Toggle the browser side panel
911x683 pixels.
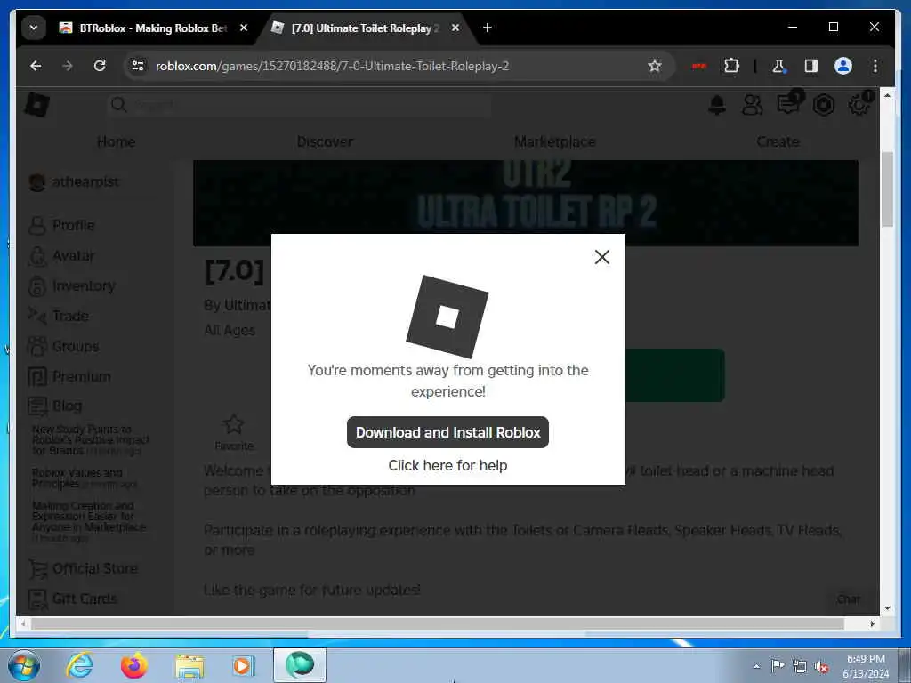tap(811, 66)
